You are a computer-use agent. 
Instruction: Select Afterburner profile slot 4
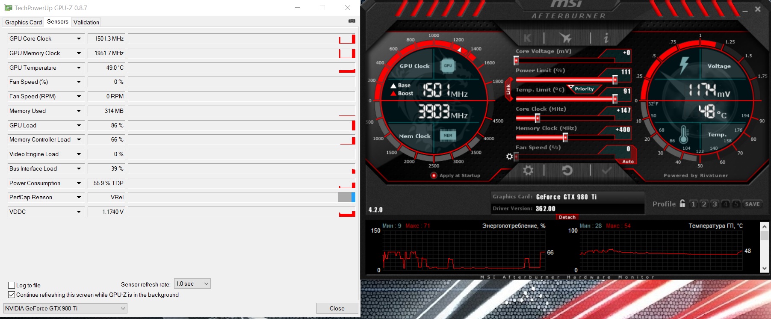pyautogui.click(x=725, y=204)
